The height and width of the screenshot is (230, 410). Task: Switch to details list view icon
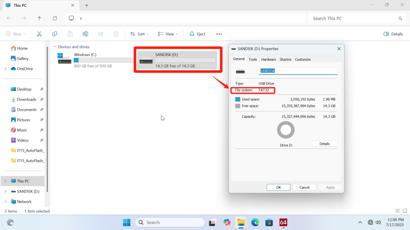(x=398, y=211)
